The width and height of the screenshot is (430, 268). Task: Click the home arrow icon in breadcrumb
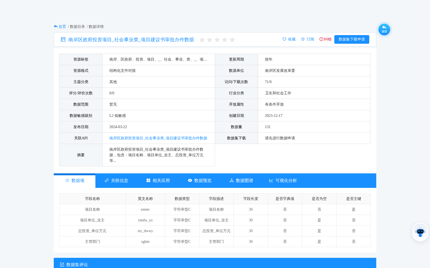click(x=56, y=27)
